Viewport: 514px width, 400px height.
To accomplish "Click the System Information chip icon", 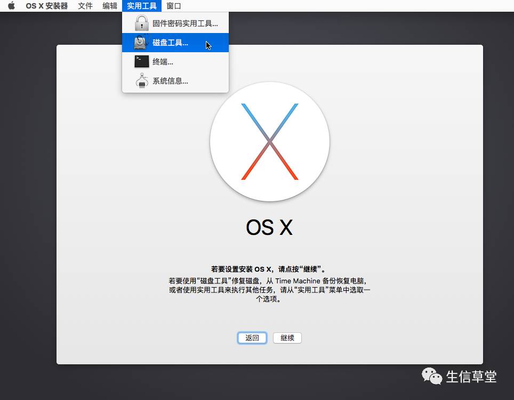I will point(142,80).
